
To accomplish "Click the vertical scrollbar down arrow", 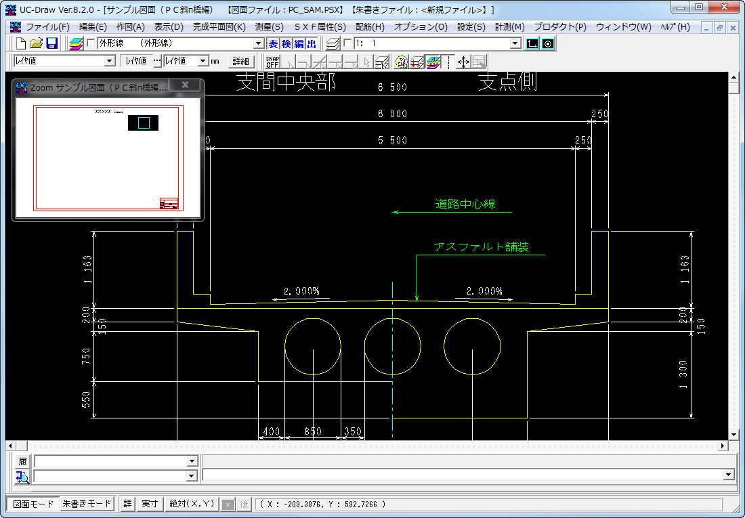I will click(x=733, y=434).
